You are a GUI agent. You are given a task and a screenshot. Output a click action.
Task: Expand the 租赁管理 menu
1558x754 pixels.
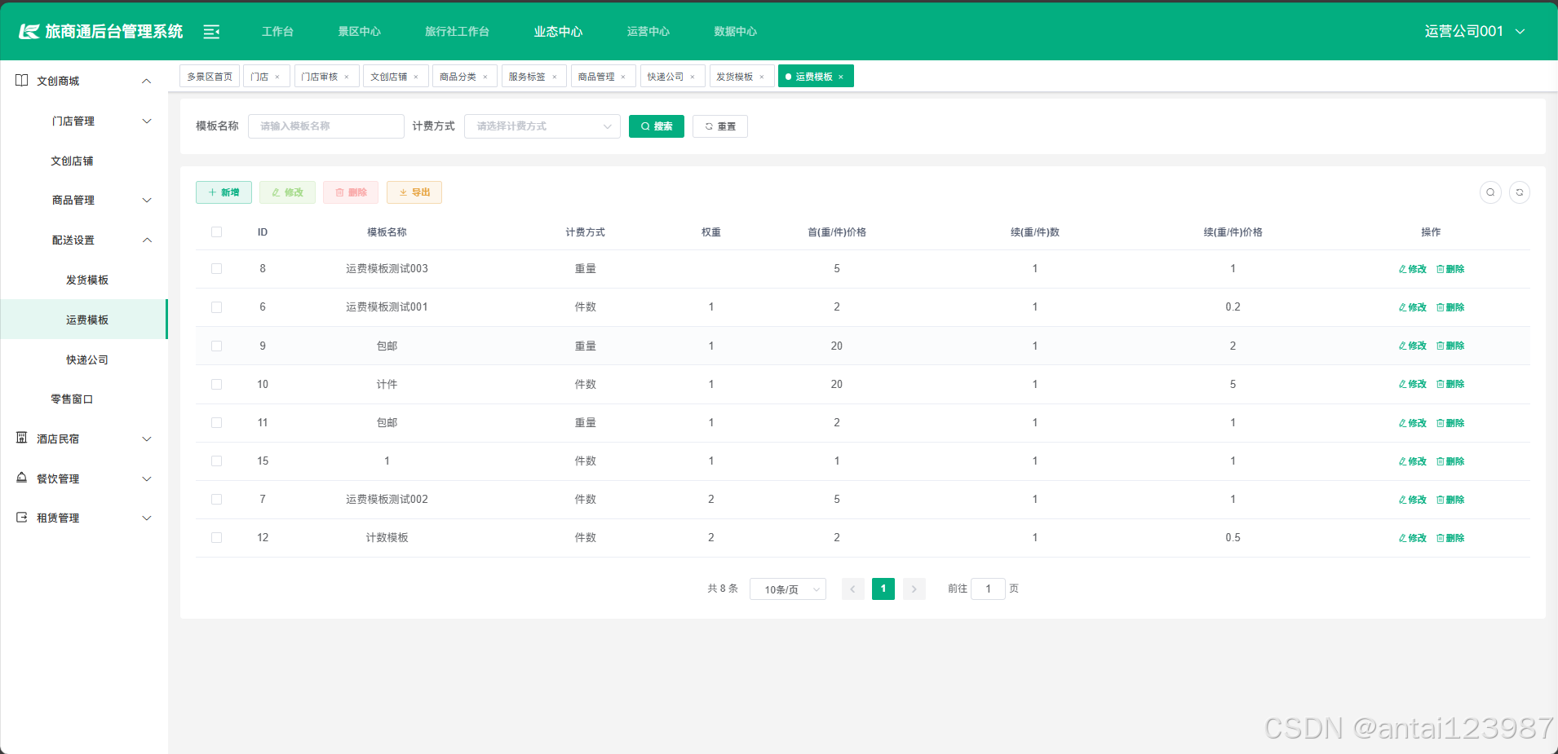click(147, 518)
